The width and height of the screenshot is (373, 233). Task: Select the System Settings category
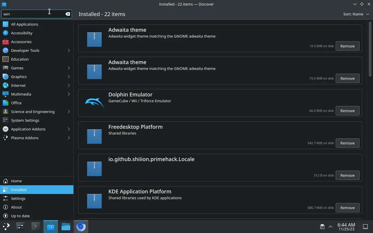(37, 120)
